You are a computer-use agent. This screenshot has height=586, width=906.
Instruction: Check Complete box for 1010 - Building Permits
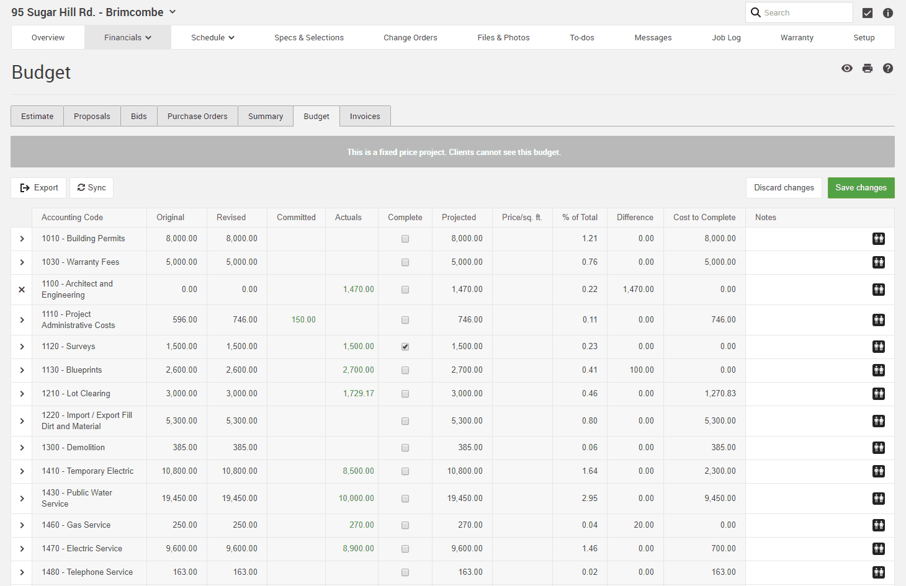[405, 239]
